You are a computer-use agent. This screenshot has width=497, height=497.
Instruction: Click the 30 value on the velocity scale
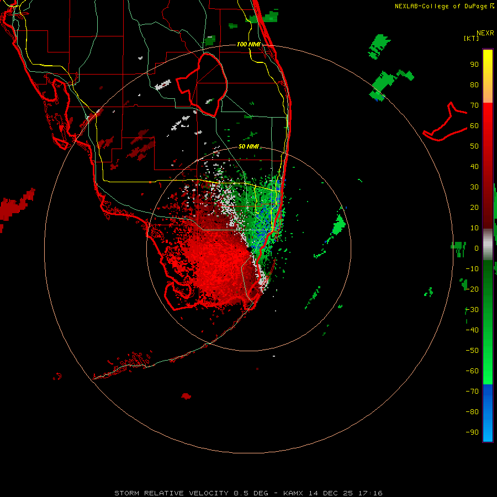pyautogui.click(x=474, y=187)
